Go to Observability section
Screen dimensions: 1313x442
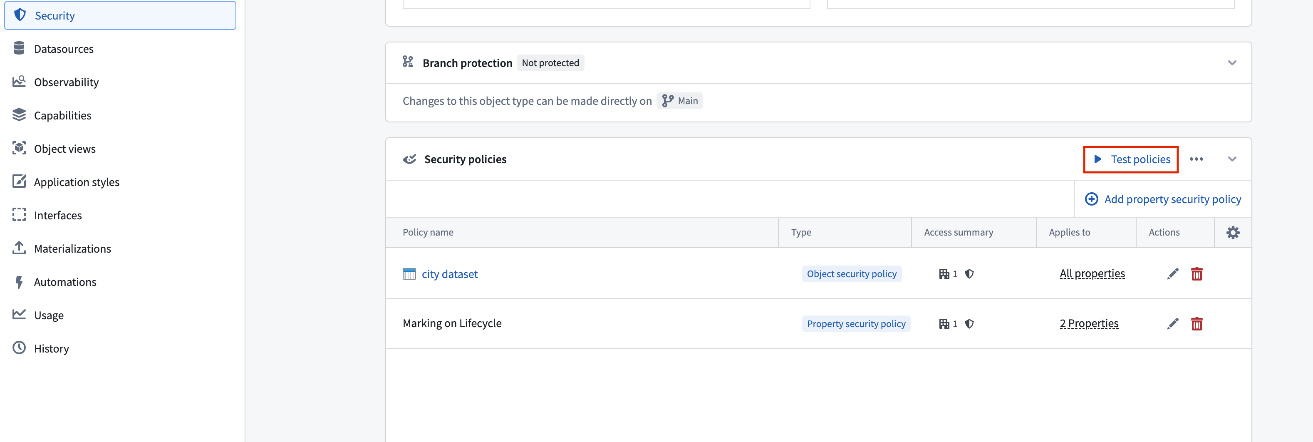tap(66, 82)
